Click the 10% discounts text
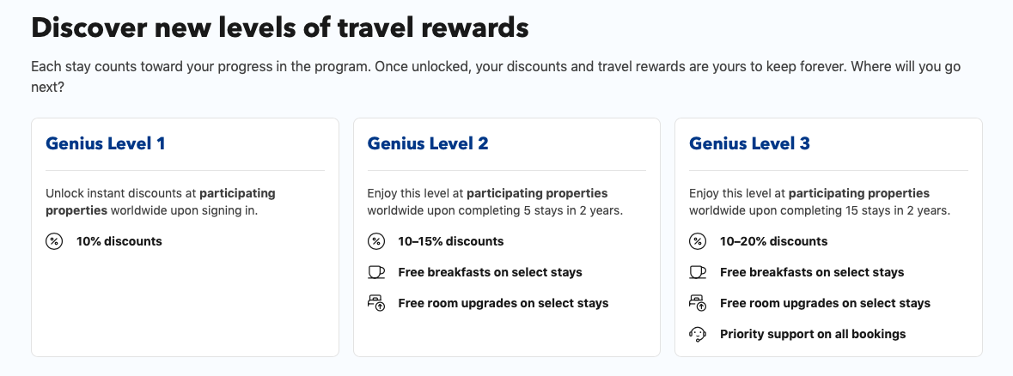The width and height of the screenshot is (1013, 376). click(x=119, y=241)
